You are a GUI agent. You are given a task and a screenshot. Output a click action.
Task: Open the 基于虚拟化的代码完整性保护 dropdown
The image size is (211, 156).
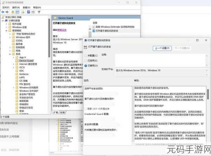pyautogui.click(x=100, y=104)
